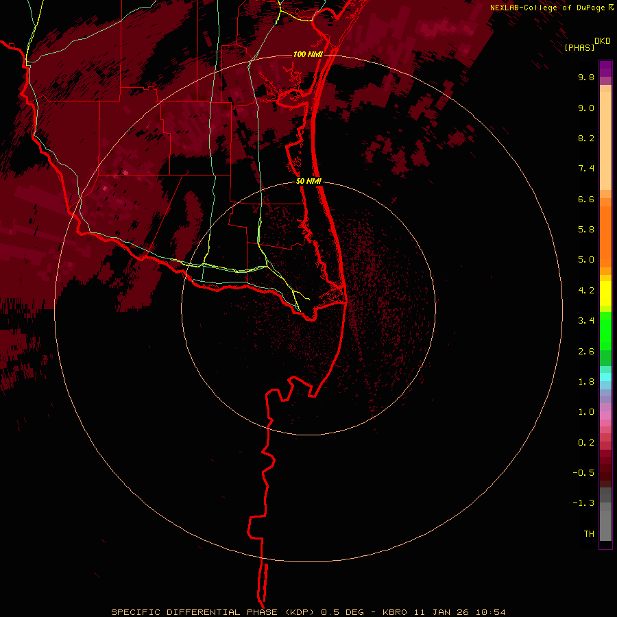Click the [PHAS] units label
The image size is (617, 617).
coord(579,47)
